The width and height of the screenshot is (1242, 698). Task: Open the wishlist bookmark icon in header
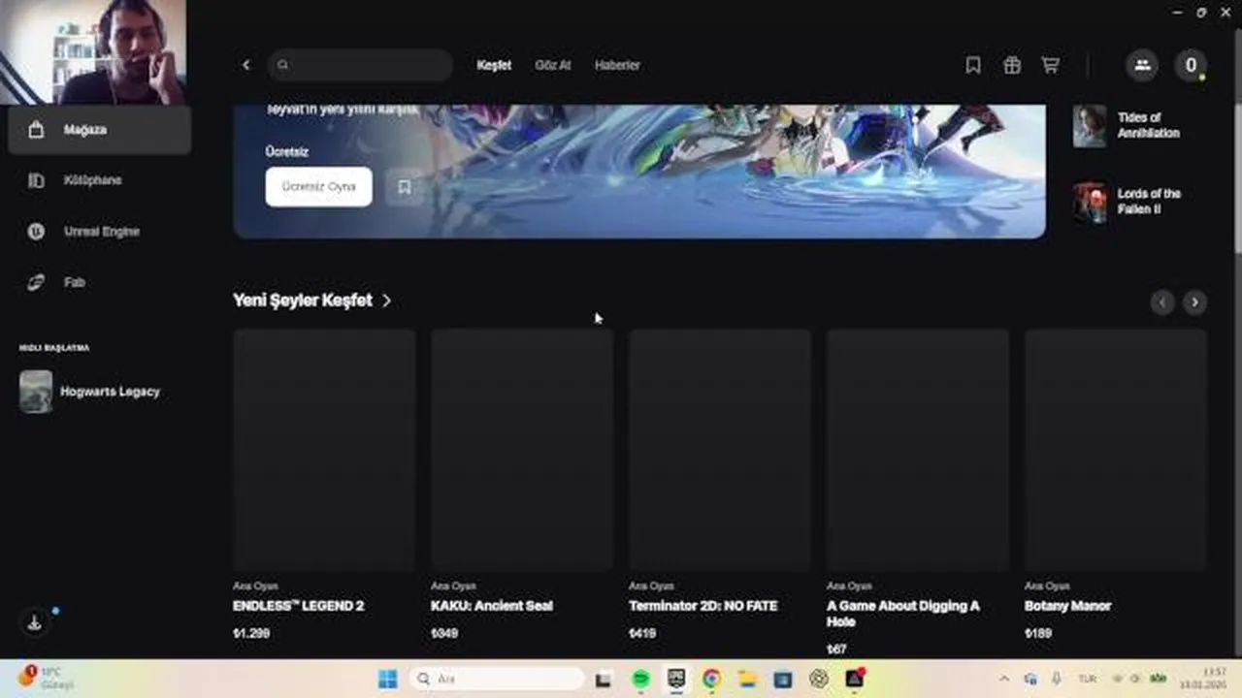[973, 65]
